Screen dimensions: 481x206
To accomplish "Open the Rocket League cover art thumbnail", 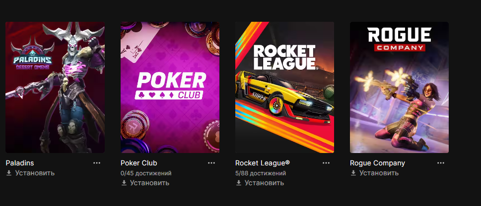I will tap(284, 87).
